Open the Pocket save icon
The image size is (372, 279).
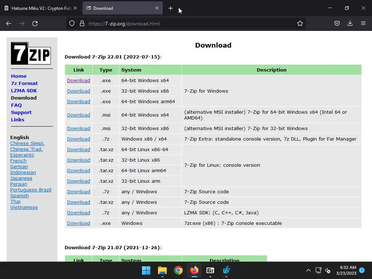click(337, 24)
